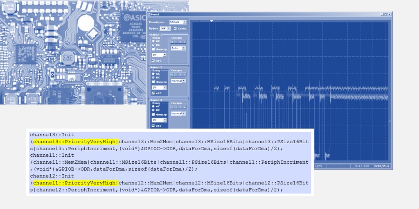Open the 1V range dropdown in Канал 2
Viewport: 419px width, 209px height.
click(x=164, y=87)
